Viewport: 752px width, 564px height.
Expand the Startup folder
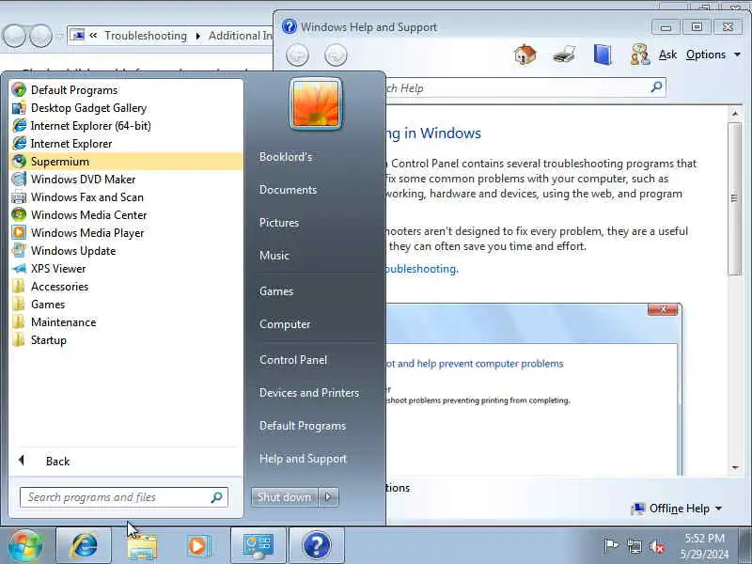pyautogui.click(x=126, y=340)
